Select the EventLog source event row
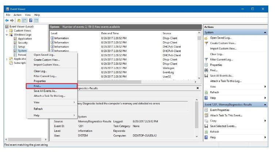 click(x=138, y=73)
